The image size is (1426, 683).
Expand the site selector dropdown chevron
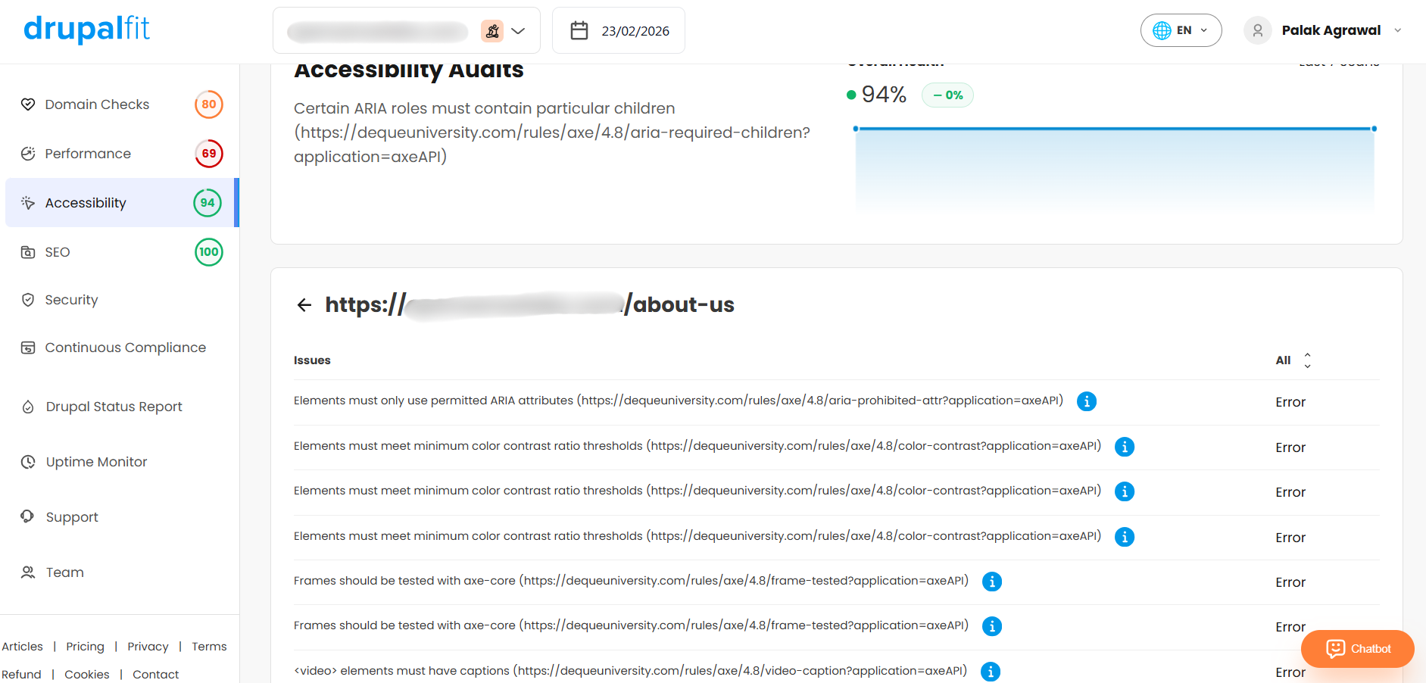(518, 31)
